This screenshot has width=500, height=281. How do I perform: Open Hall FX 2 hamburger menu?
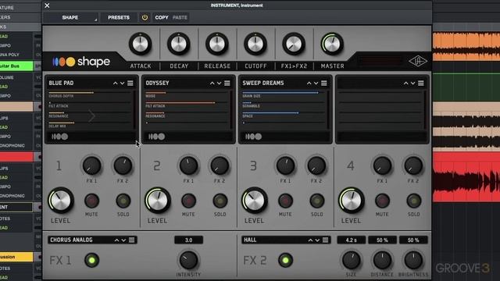[325, 240]
